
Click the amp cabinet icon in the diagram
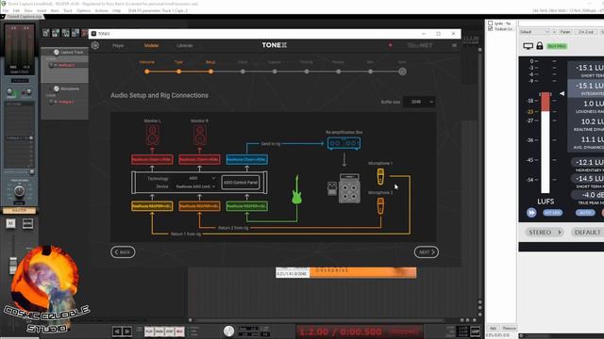coord(350,188)
